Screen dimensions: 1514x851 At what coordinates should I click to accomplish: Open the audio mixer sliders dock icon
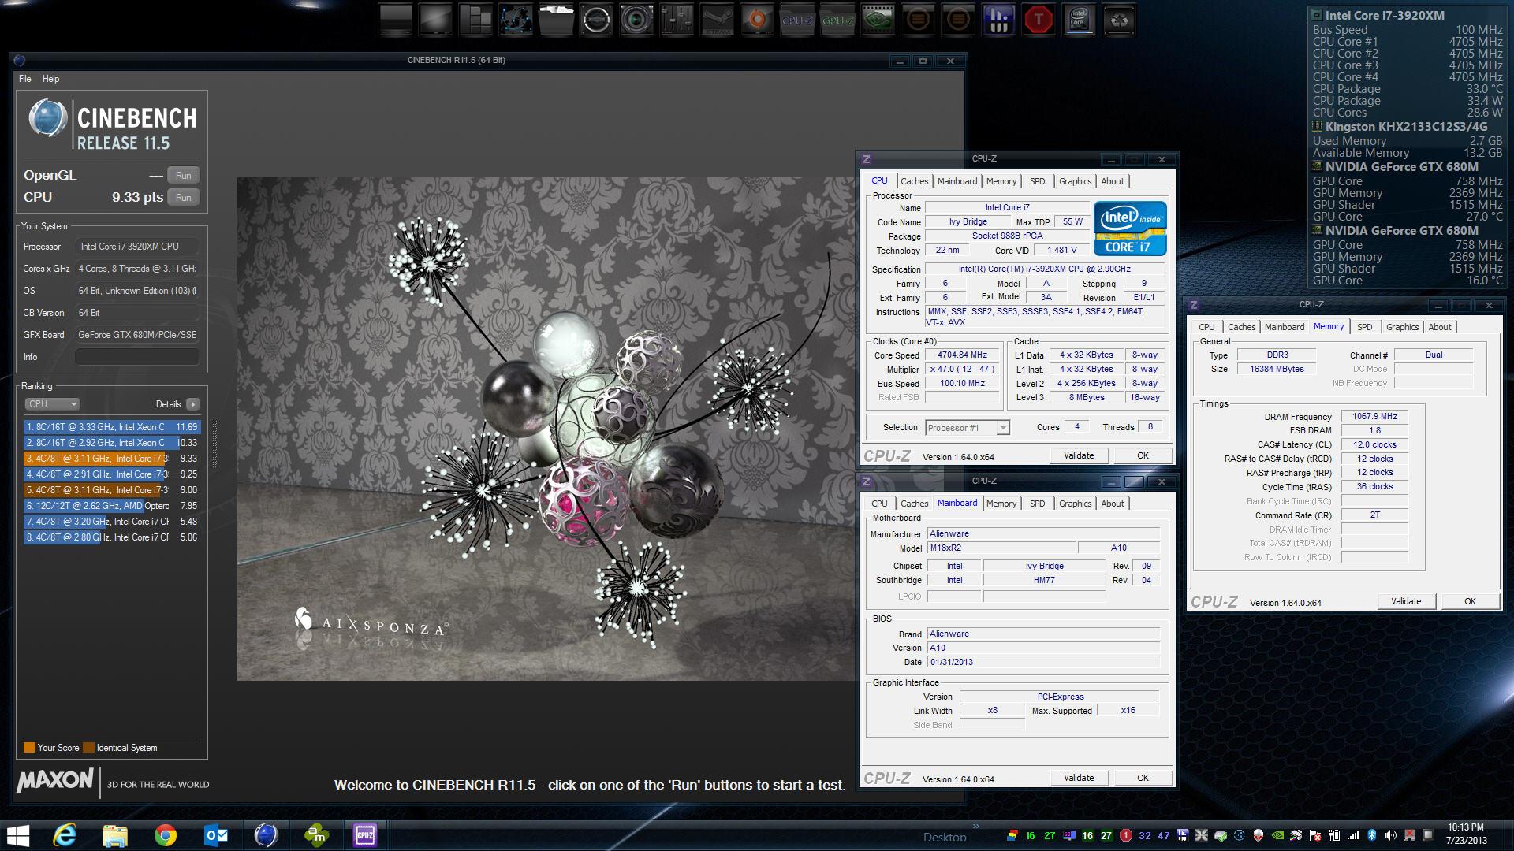(676, 20)
